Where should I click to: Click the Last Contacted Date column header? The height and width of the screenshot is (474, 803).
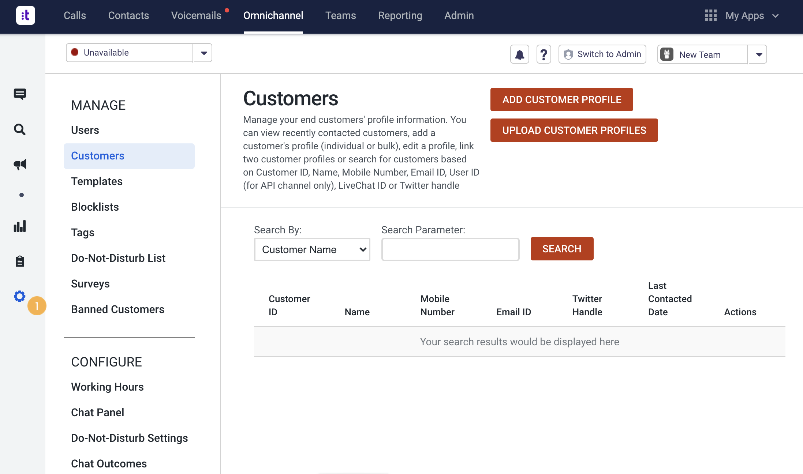coord(670,299)
